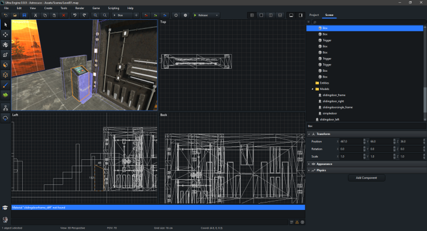This screenshot has width=427, height=231.
Task: Click the red Delete icon
Action: coord(64,15)
